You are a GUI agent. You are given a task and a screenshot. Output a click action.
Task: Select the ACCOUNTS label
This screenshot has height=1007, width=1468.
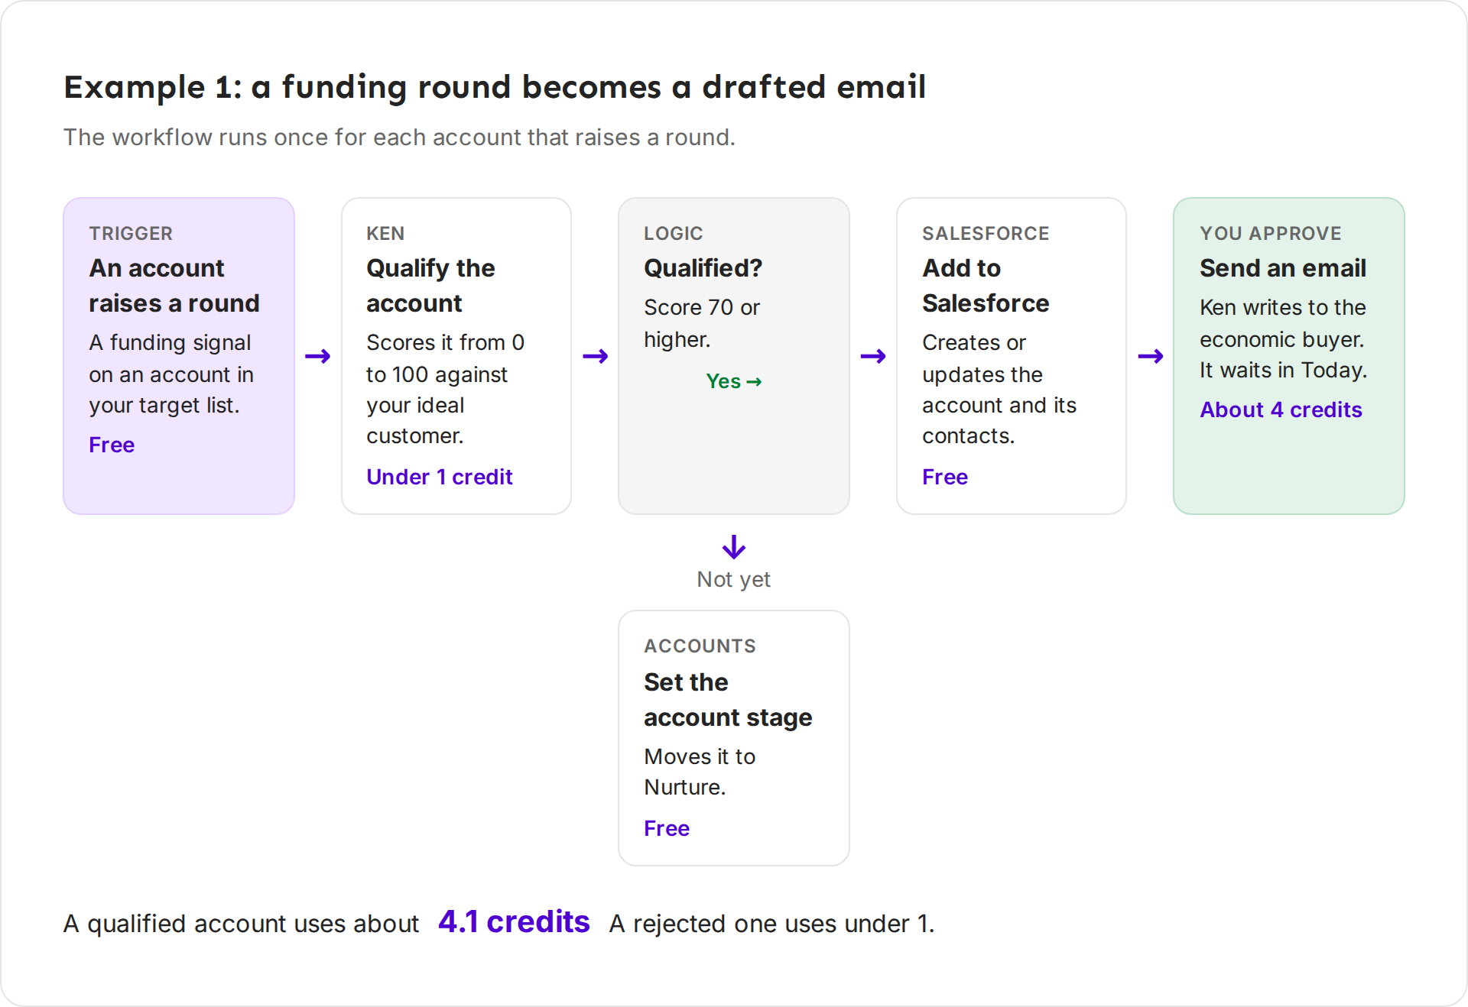pyautogui.click(x=700, y=646)
